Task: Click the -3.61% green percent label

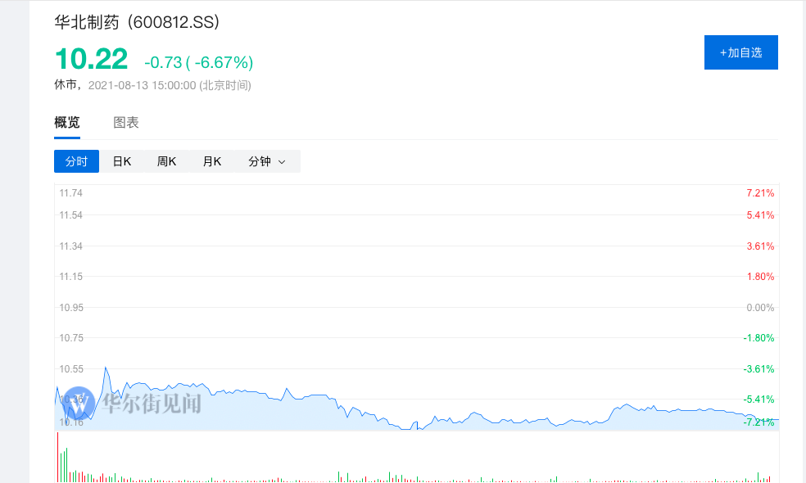Action: click(x=758, y=369)
